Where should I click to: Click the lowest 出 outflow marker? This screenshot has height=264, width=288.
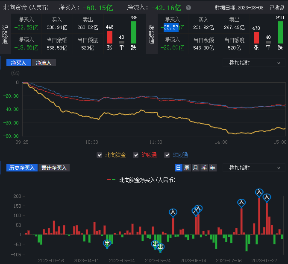point(161,247)
